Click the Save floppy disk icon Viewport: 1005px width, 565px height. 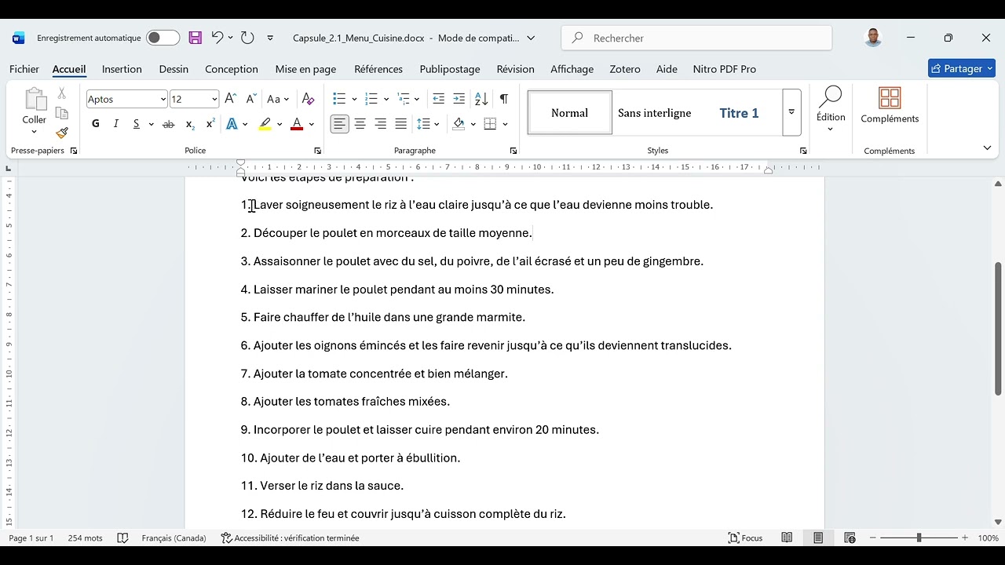196,38
